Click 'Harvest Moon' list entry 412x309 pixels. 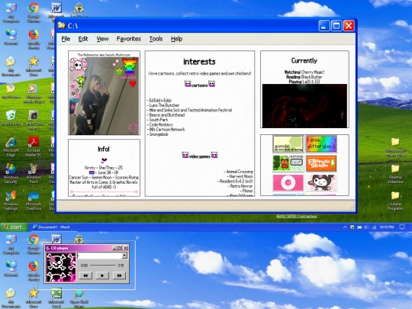click(x=240, y=176)
